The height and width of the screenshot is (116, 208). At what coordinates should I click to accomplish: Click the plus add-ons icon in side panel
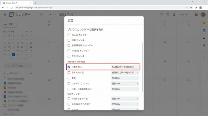tap(204, 57)
